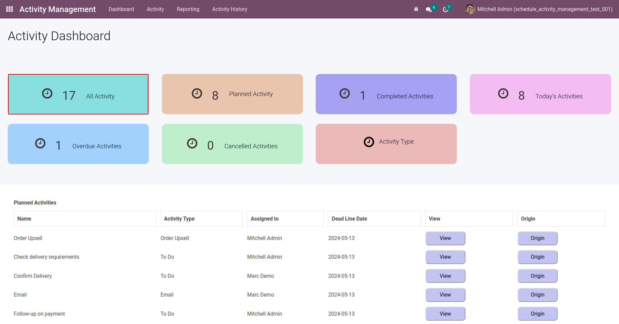The width and height of the screenshot is (619, 324).
Task: Open the Activity menu
Action: tap(156, 9)
